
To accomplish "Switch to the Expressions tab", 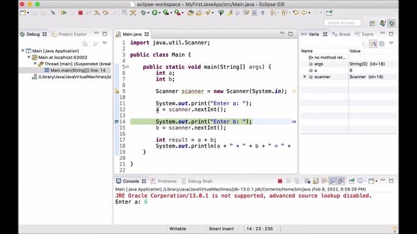I will coord(364,34).
